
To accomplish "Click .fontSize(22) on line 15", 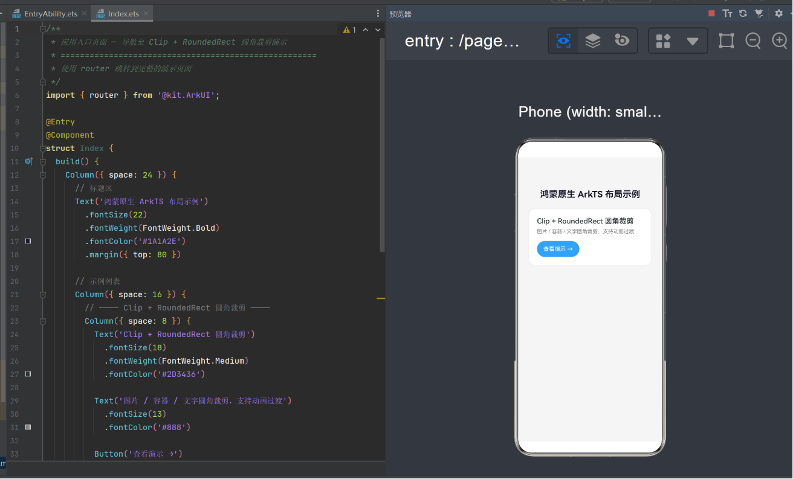I will click(x=116, y=215).
